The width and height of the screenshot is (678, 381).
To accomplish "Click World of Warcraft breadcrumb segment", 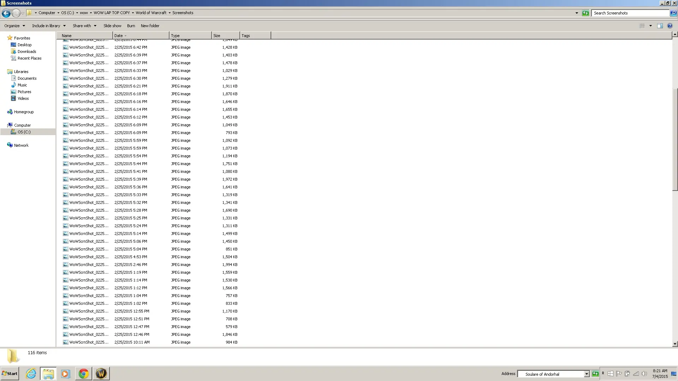I will (151, 13).
